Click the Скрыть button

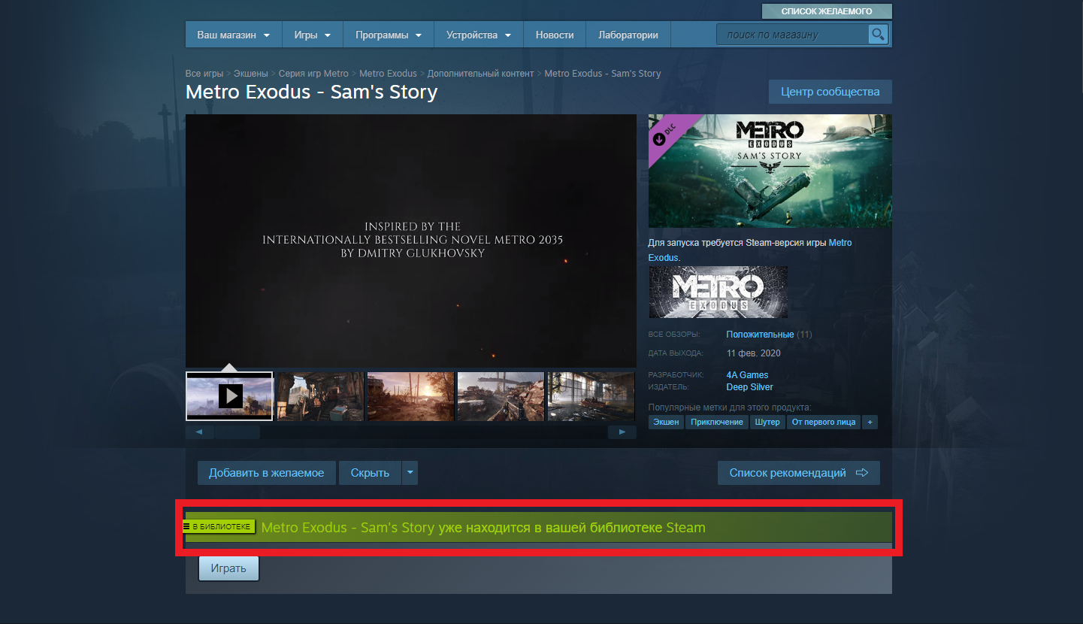point(370,473)
